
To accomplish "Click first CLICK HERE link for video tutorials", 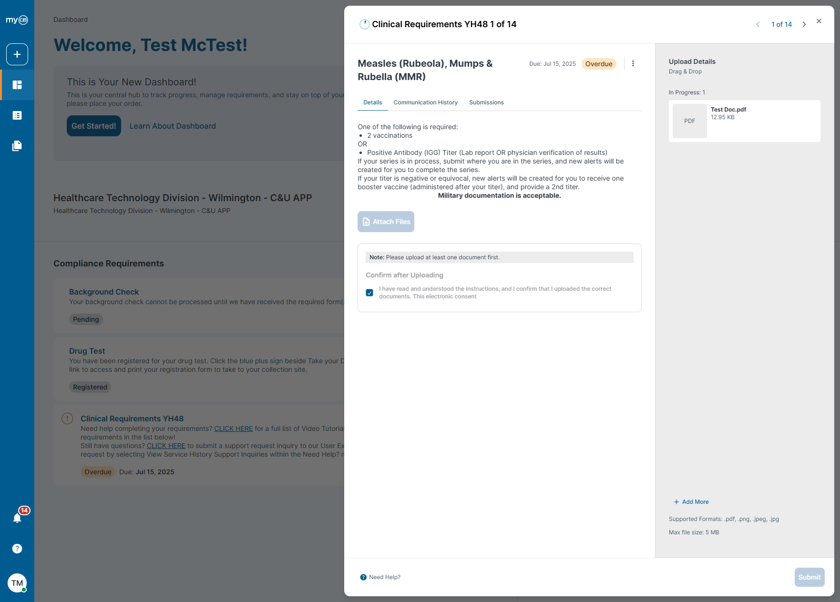I will [x=234, y=429].
